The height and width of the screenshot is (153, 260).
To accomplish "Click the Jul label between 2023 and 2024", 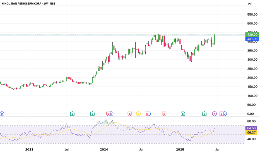I will click(x=66, y=150).
